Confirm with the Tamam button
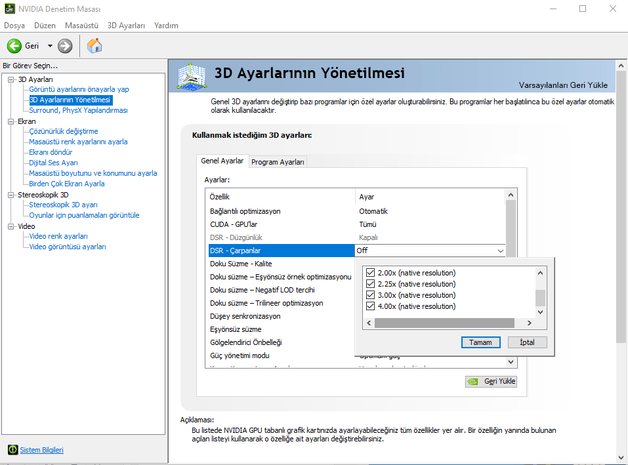The width and height of the screenshot is (628, 465). coord(480,342)
